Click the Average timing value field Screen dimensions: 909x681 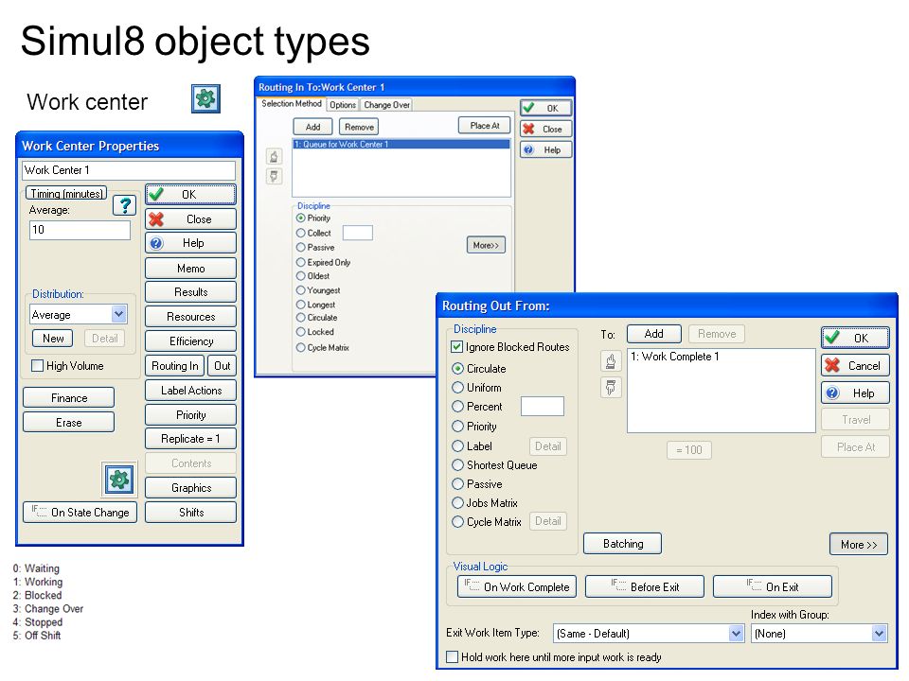pyautogui.click(x=80, y=230)
